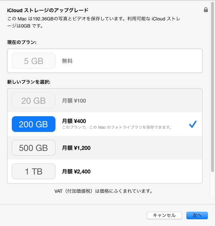
Task: Click the 現在のプラン section label
Action: pos(22,42)
